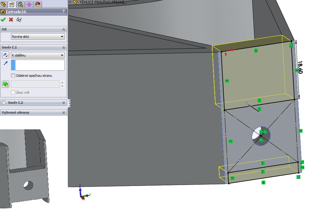Open help for Extrude16

pos(63,12)
